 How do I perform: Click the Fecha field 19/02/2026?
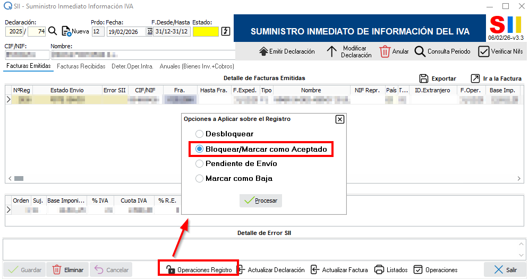pos(127,32)
